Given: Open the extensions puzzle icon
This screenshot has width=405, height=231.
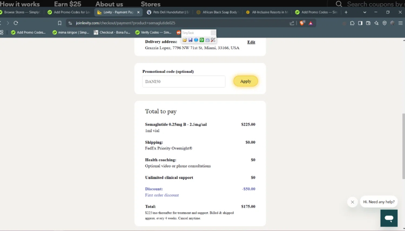Looking at the screenshot, I should pos(352,23).
